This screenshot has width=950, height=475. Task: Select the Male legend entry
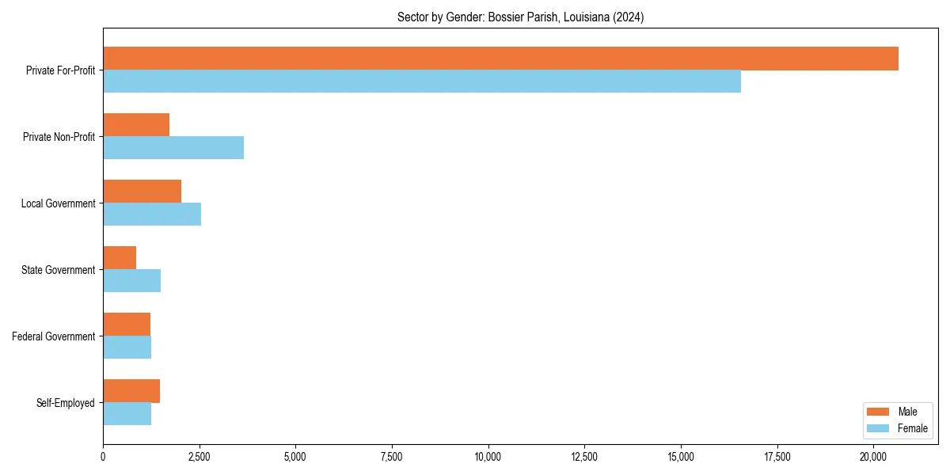pyautogui.click(x=907, y=412)
